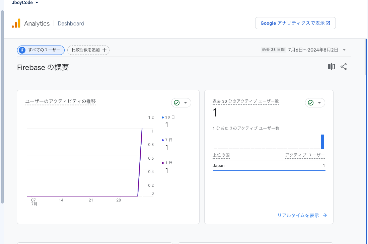Select the Japan country row
This screenshot has height=244, width=368.
point(269,166)
